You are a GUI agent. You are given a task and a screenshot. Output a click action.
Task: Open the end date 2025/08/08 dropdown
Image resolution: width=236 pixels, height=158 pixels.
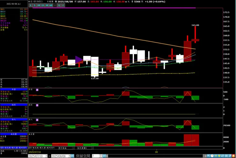69,156
